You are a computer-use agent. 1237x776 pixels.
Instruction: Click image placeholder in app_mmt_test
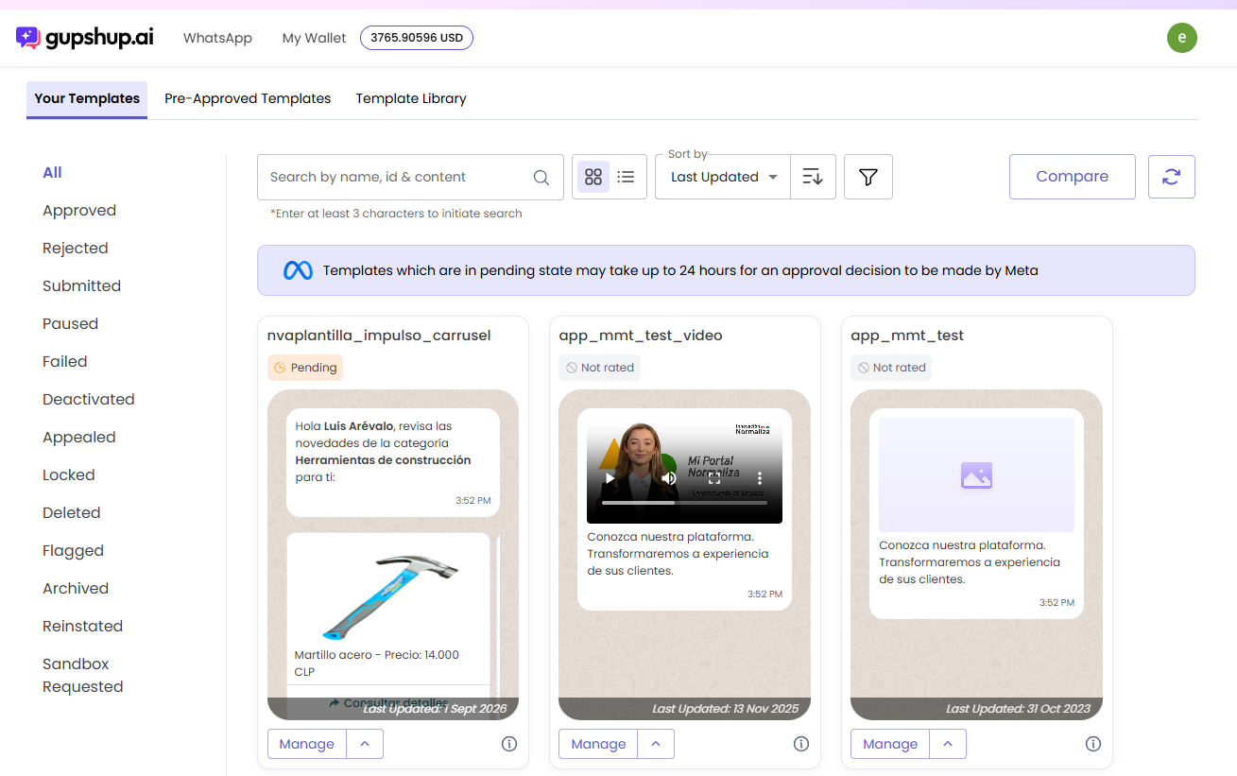(976, 475)
